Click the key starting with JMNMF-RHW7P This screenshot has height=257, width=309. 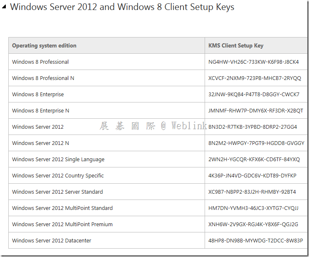click(256, 110)
